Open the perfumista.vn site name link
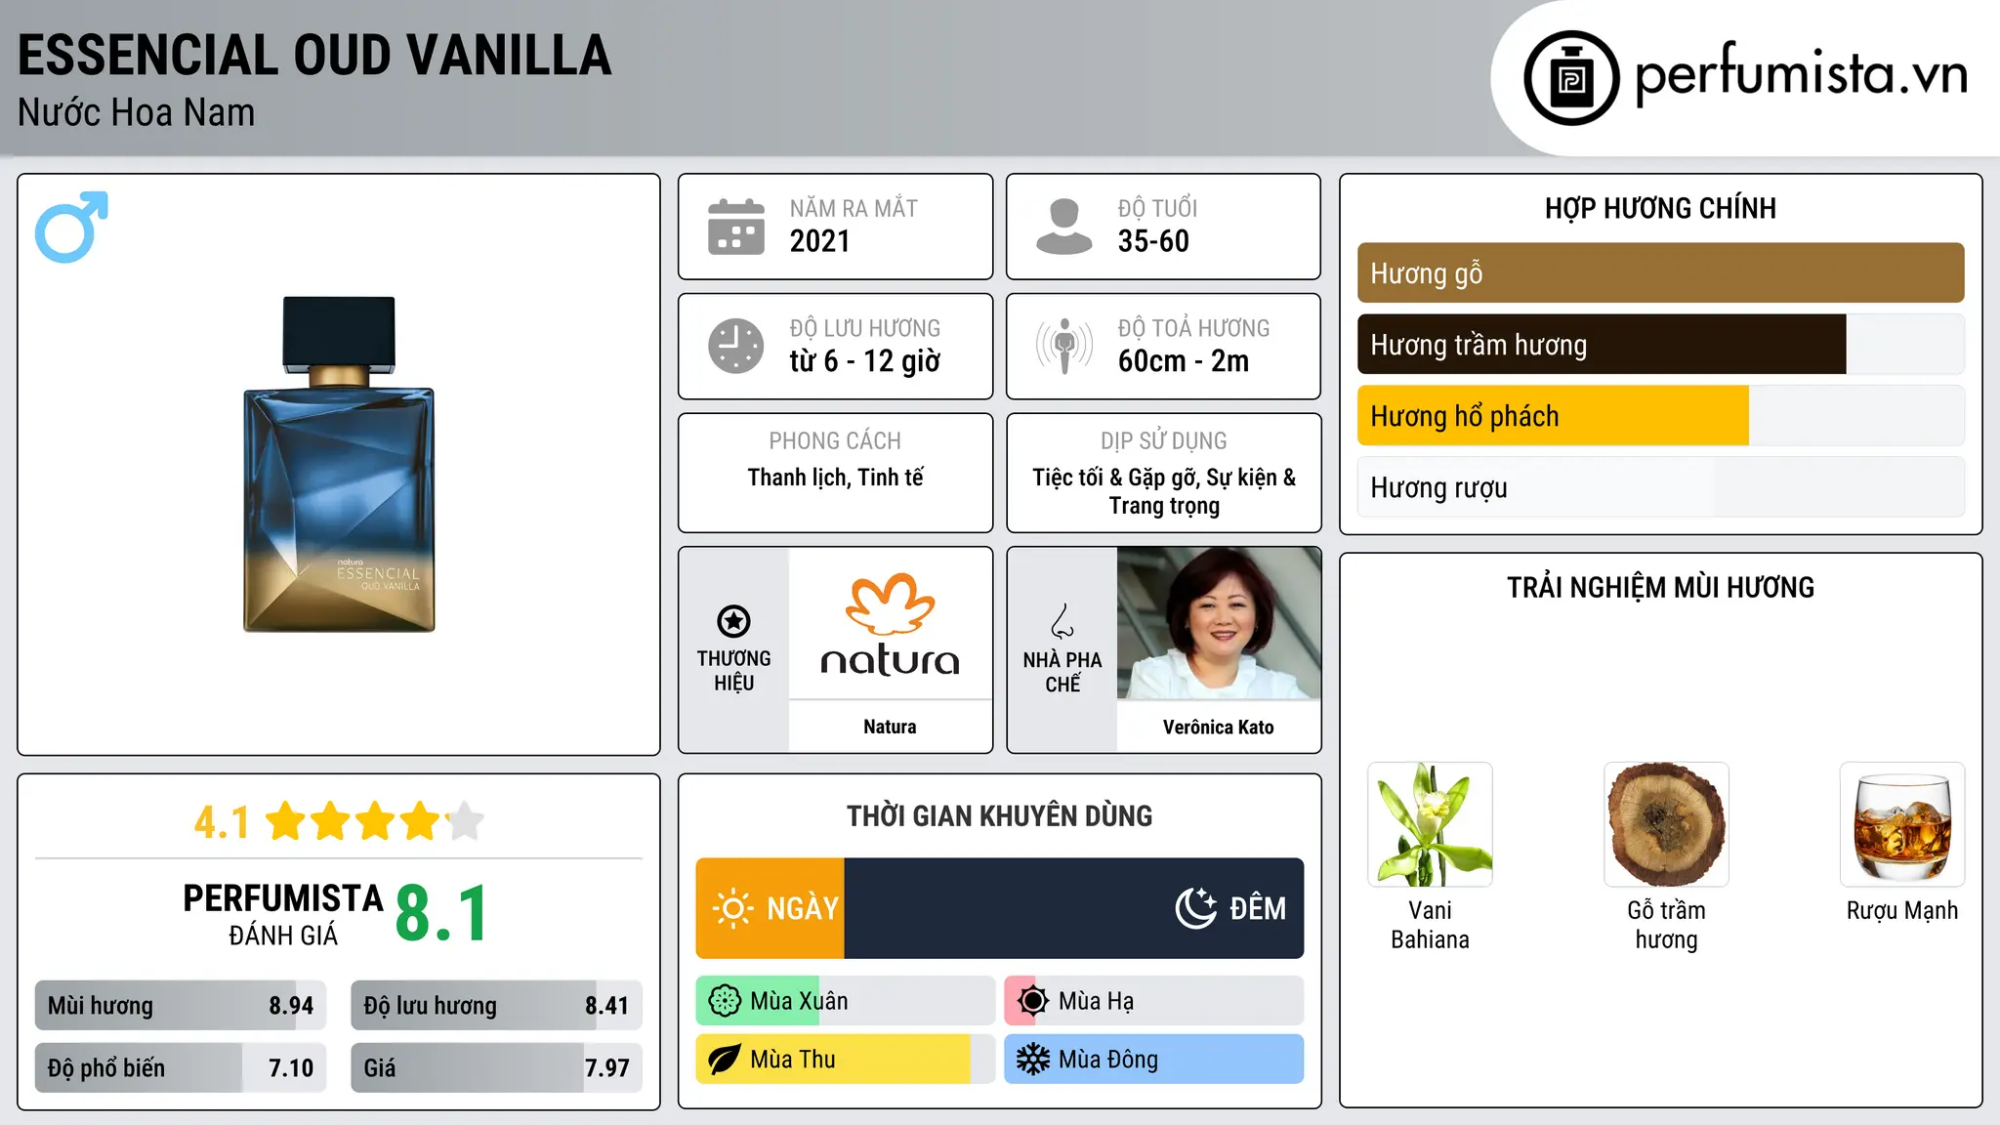This screenshot has width=2000, height=1125. pos(1802,74)
